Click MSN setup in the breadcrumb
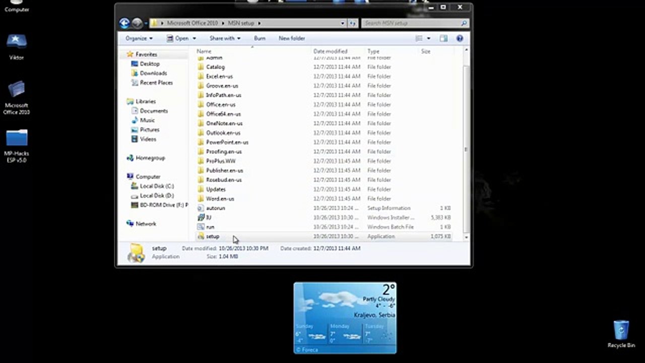 [240, 23]
